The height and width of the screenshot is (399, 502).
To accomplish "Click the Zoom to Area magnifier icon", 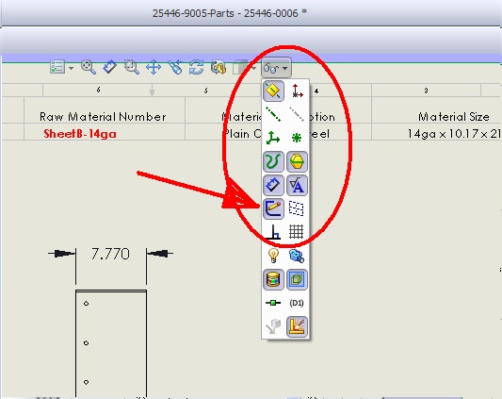I will coord(131,67).
